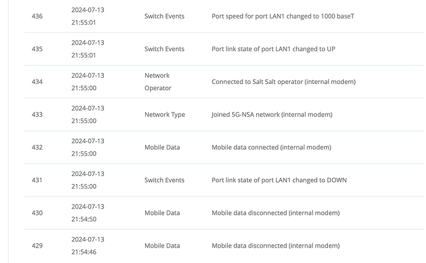
Task: Click 'Mobile data connected (internal modem)' entry
Action: pyautogui.click(x=272, y=148)
